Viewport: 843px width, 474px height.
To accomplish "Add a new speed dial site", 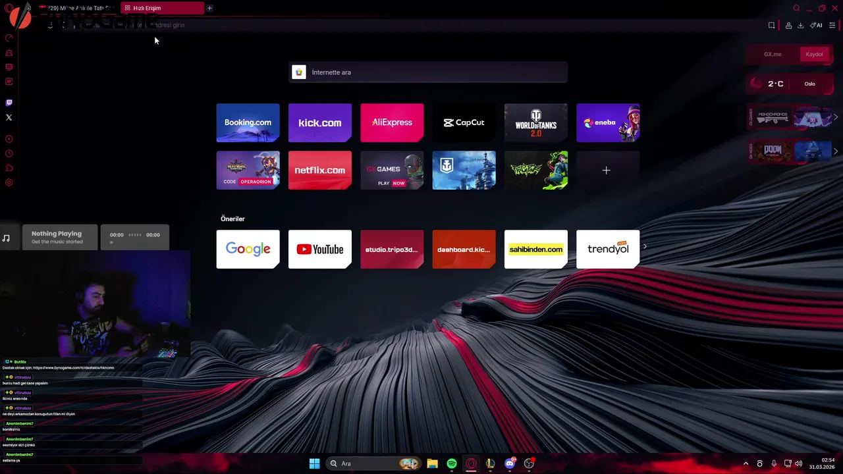I will pyautogui.click(x=608, y=170).
